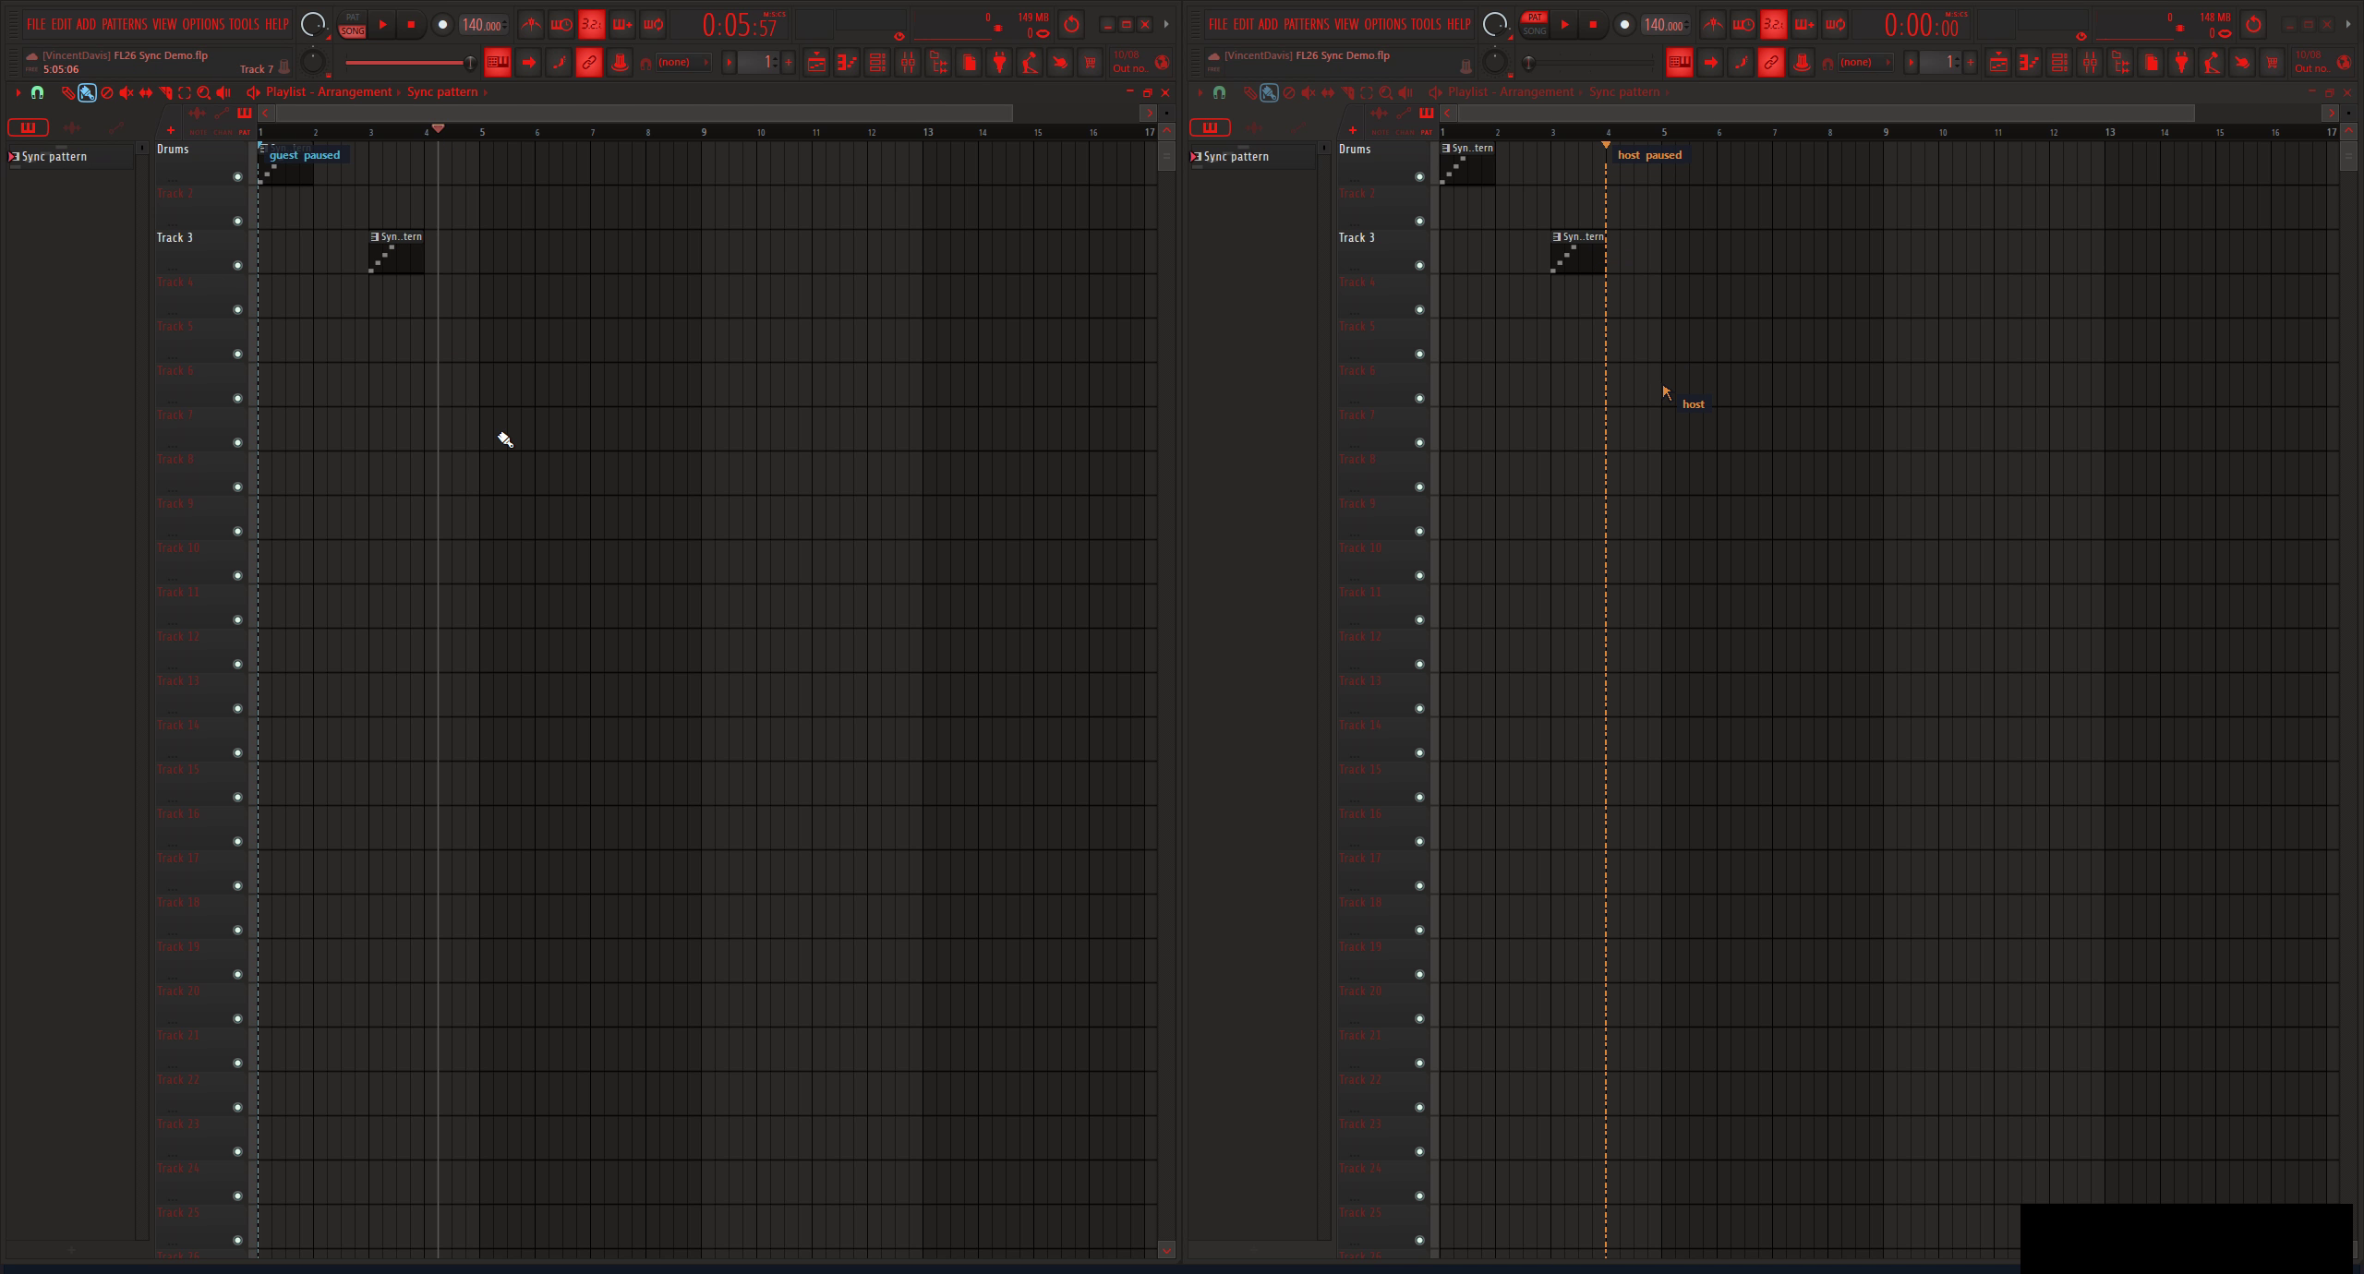
Task: Click the Record button in left window
Action: coord(442,25)
